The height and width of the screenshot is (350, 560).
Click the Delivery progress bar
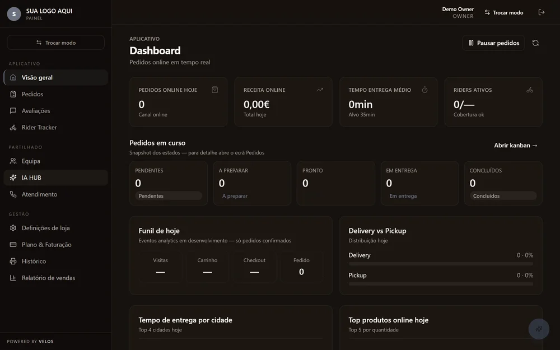click(x=441, y=264)
